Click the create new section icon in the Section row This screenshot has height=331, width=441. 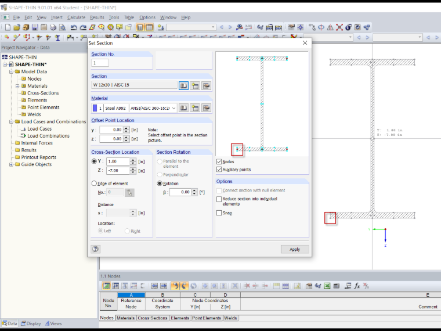(x=195, y=85)
